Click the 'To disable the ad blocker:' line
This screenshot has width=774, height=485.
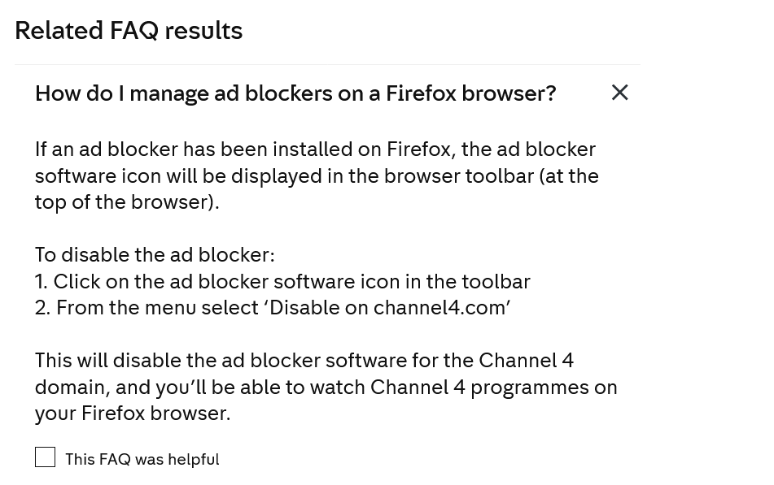(x=155, y=254)
